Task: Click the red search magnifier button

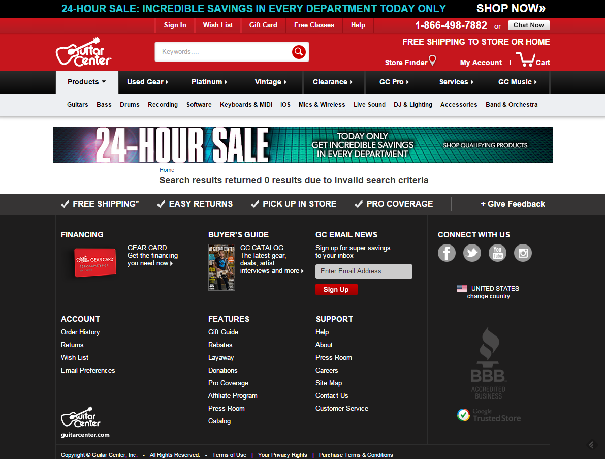Action: point(299,52)
